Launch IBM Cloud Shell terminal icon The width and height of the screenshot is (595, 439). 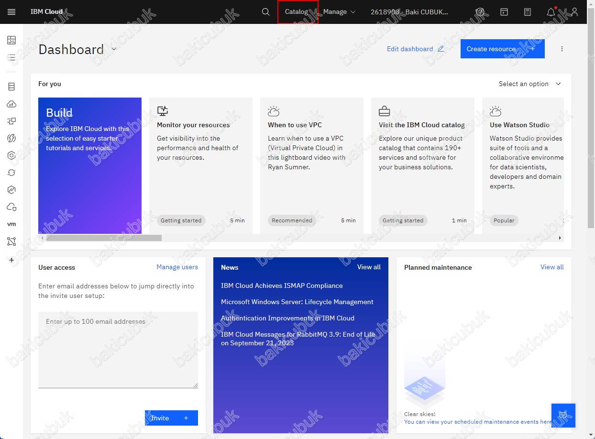tap(504, 12)
